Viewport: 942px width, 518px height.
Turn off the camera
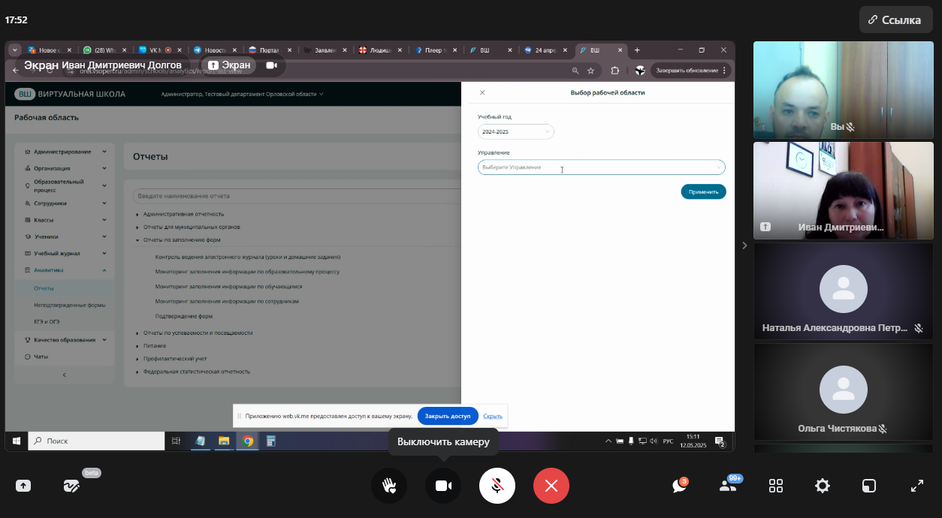pyautogui.click(x=443, y=486)
